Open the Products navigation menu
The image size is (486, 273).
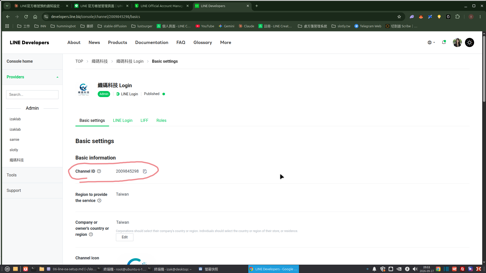tap(117, 42)
